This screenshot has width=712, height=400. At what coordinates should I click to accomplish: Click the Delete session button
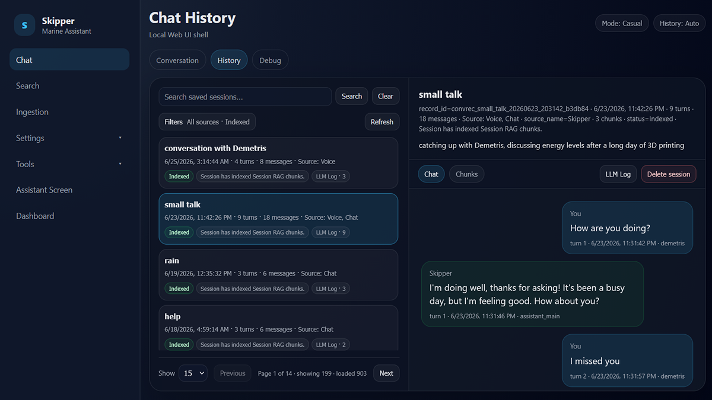tap(669, 174)
